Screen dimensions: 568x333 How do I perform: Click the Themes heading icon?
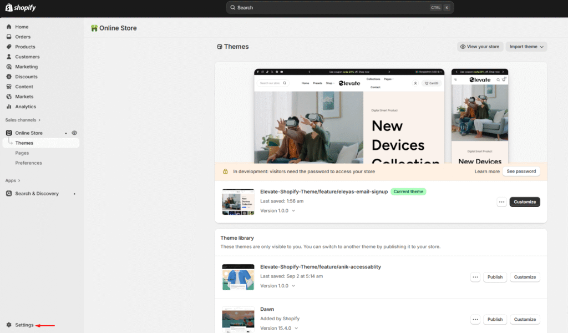pyautogui.click(x=220, y=47)
